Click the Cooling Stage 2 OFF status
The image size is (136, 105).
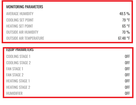point(127,63)
